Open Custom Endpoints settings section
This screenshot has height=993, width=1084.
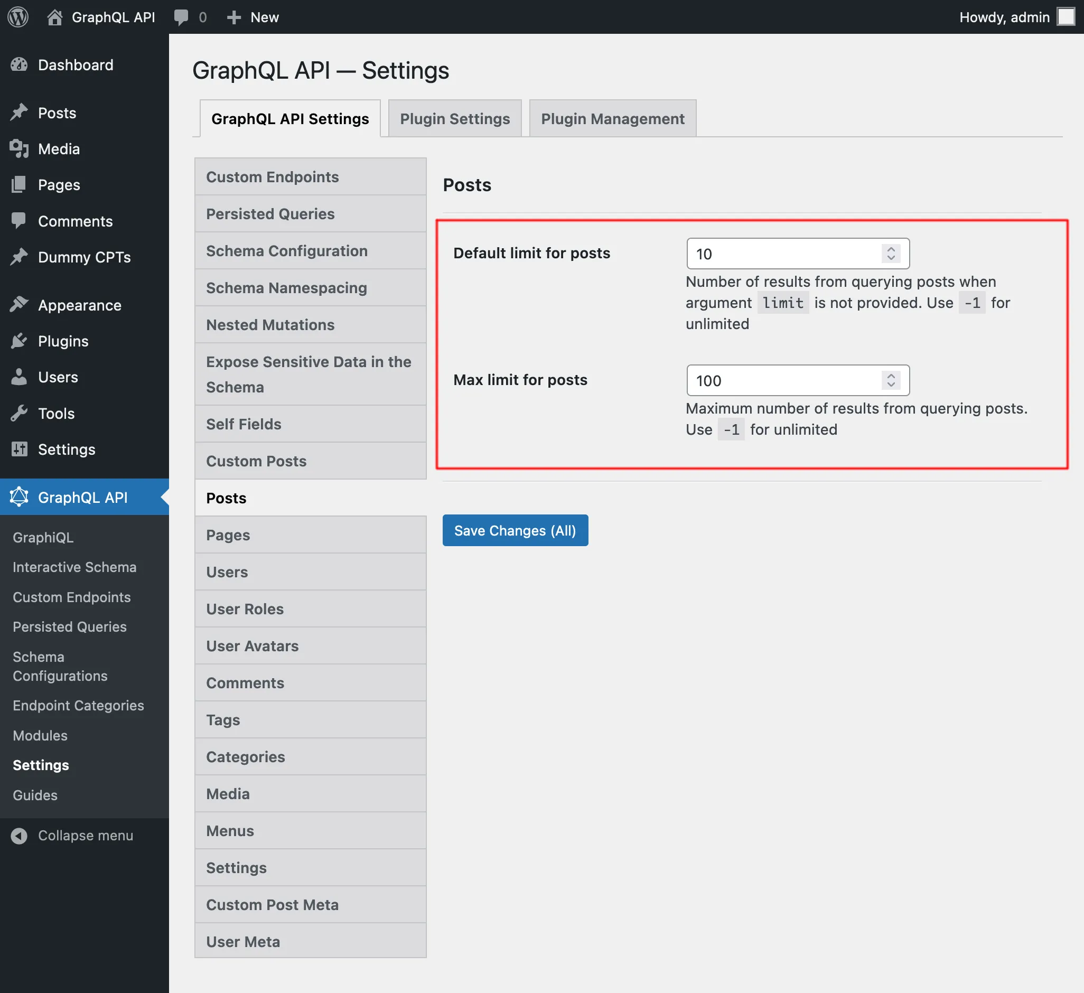tap(310, 177)
